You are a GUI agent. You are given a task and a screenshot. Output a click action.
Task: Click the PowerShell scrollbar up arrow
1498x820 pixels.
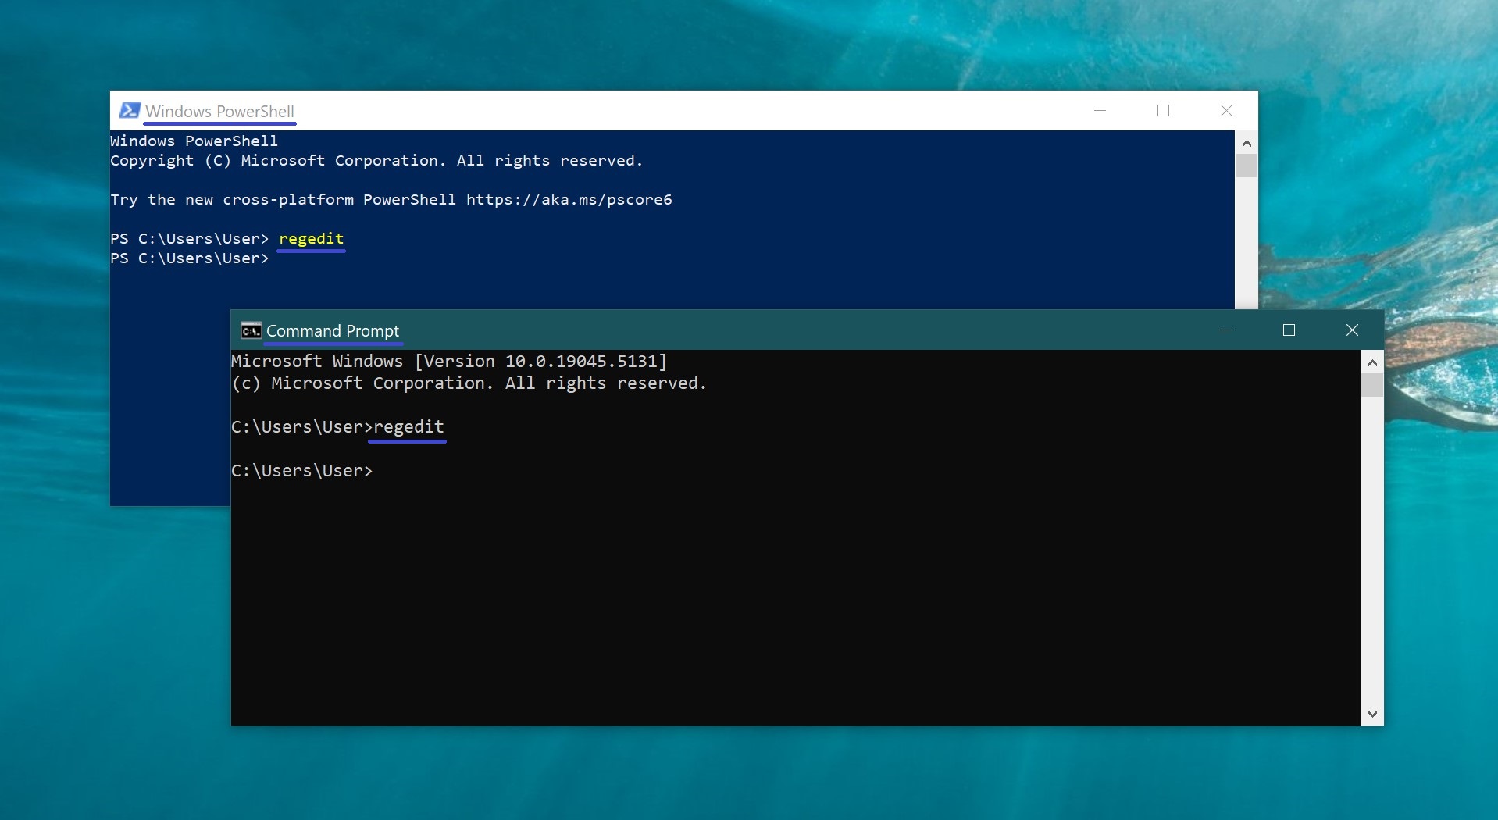[1247, 143]
